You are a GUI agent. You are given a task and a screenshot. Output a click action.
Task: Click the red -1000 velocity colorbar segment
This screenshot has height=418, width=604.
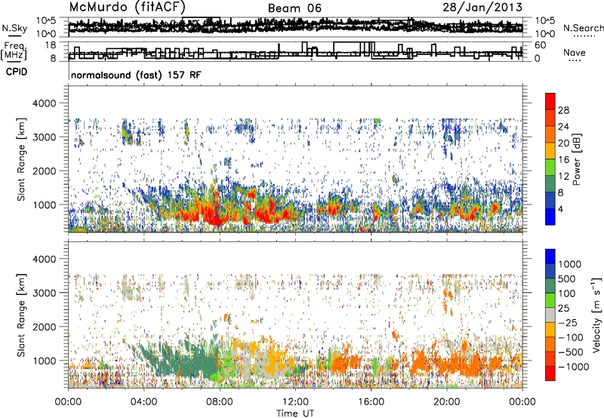point(550,373)
